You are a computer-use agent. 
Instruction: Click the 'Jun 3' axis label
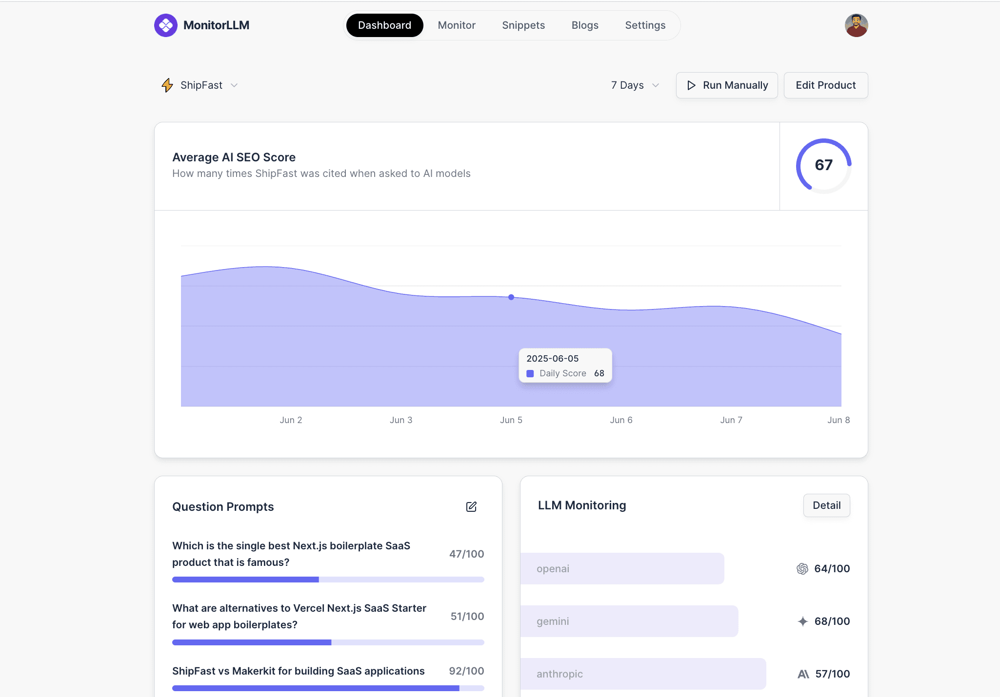tap(401, 420)
